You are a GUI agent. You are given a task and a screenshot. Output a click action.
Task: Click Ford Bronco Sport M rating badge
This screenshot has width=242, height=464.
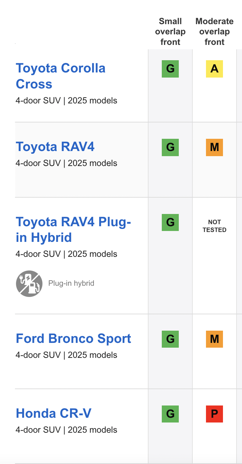pos(214,339)
